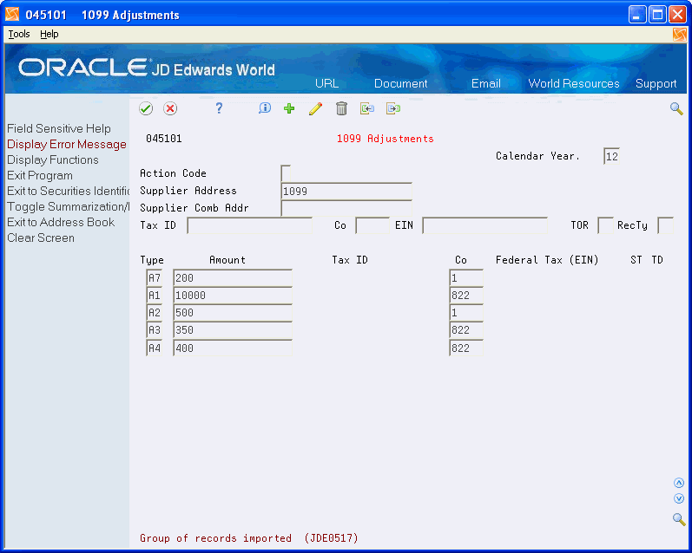Click the pencil change icon
The image size is (692, 553).
[315, 108]
